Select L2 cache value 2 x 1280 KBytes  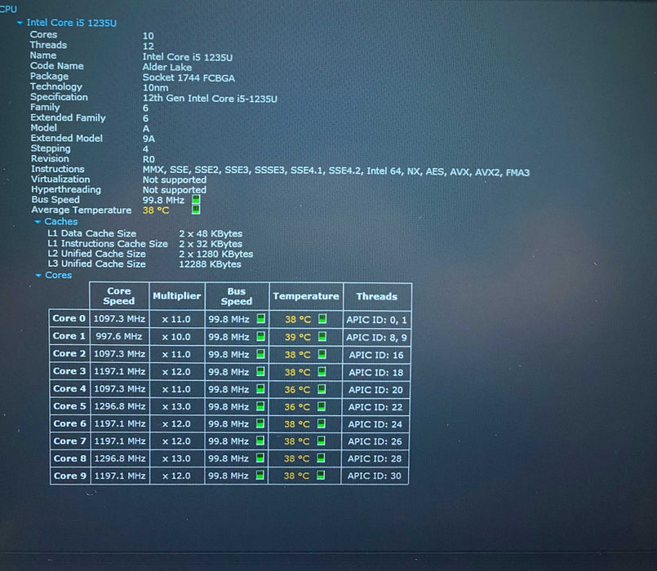coord(216,254)
